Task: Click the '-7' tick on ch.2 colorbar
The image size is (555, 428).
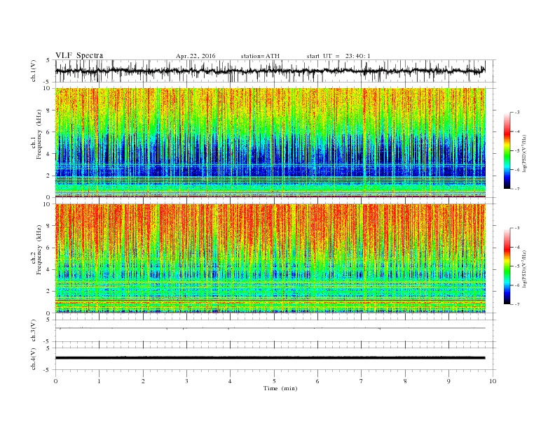Action: [x=517, y=304]
